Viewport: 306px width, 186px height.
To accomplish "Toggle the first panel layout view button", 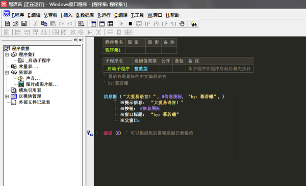I will pyautogui.click(x=93, y=24).
